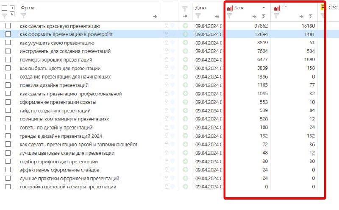Check the box for 'как сделать красивую презентацию'
This screenshot has height=210, width=339.
(x=8, y=26)
